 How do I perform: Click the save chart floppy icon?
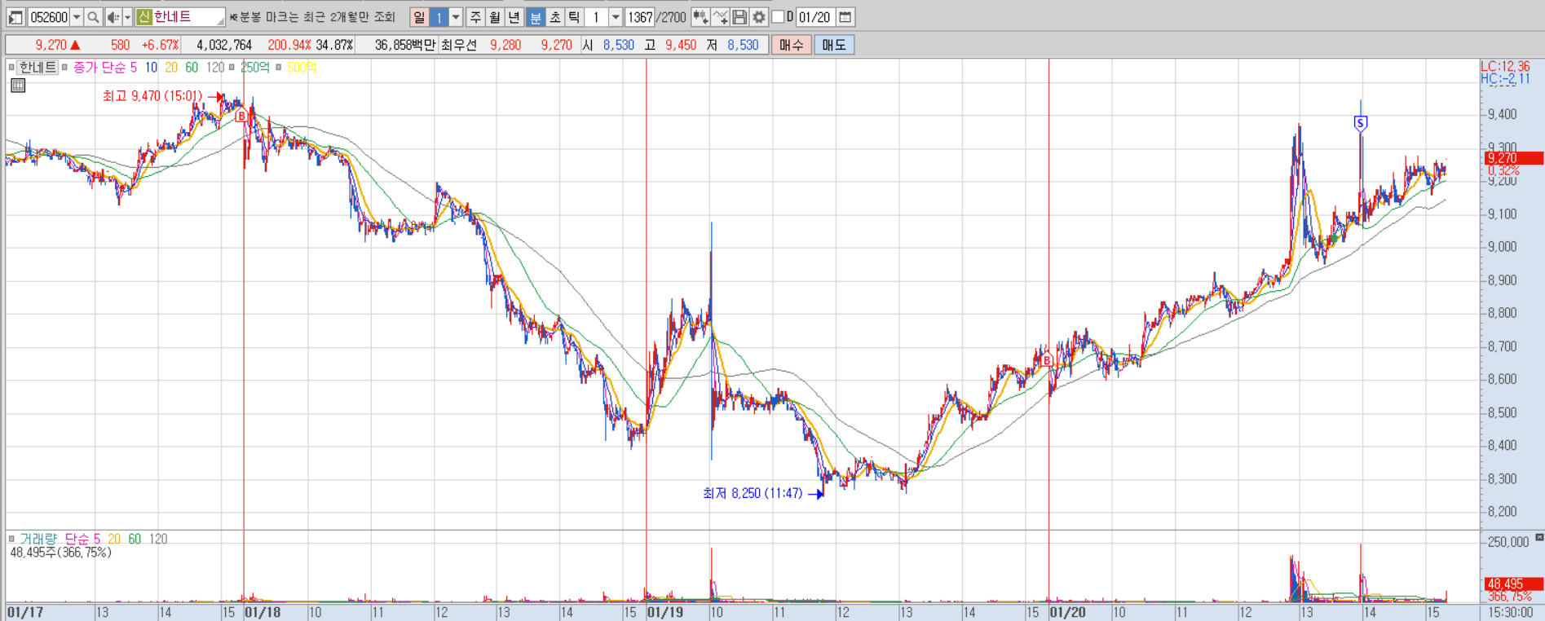pyautogui.click(x=739, y=17)
